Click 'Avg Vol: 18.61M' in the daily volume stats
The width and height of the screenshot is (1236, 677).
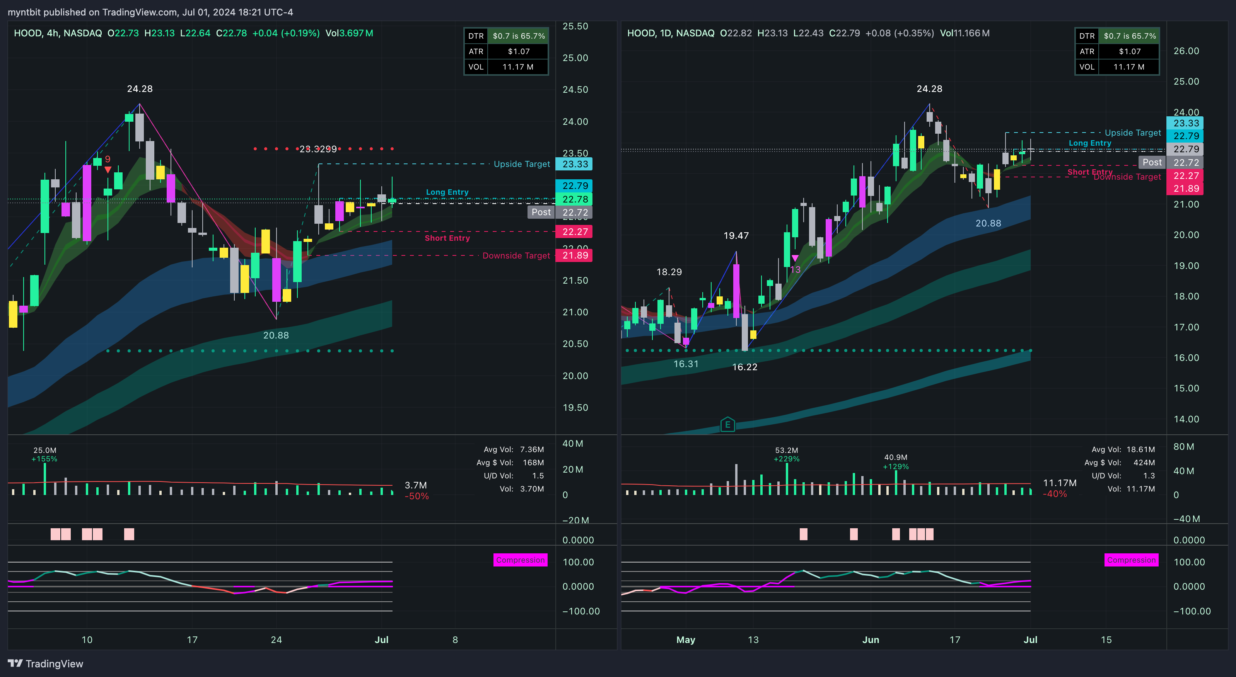[x=1123, y=450]
